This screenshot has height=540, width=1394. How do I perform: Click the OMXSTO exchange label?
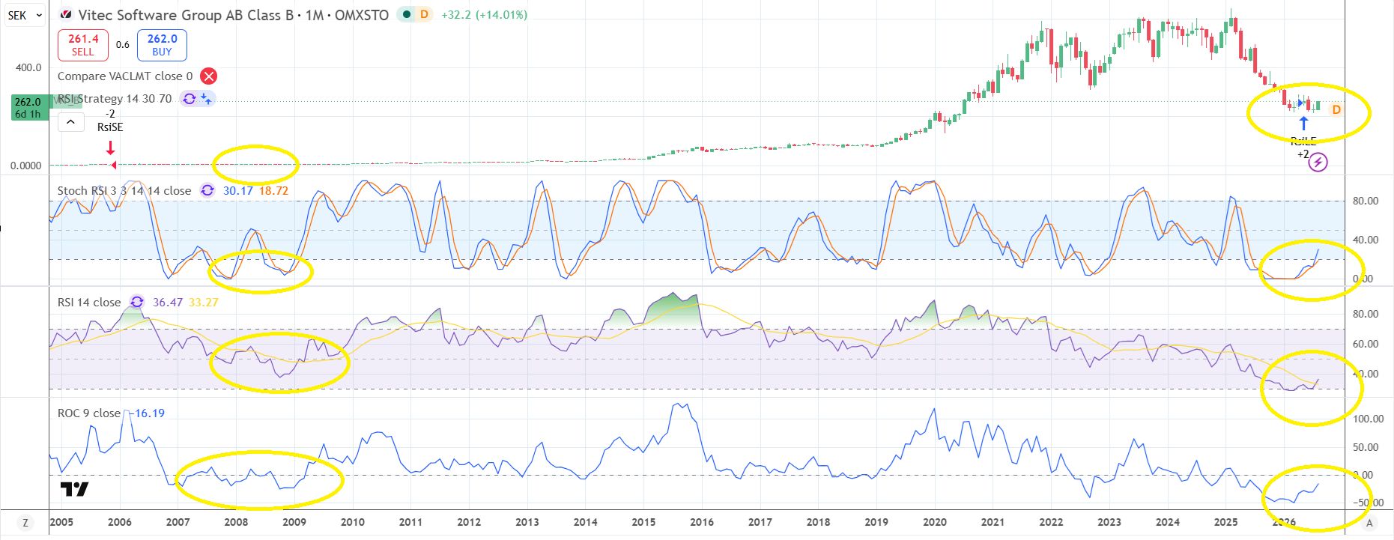click(362, 15)
